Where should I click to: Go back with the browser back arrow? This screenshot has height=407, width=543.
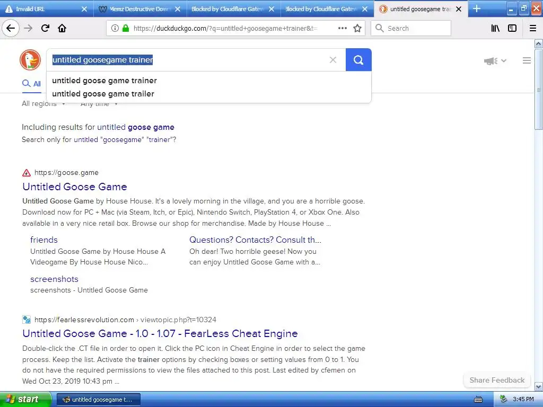(11, 28)
